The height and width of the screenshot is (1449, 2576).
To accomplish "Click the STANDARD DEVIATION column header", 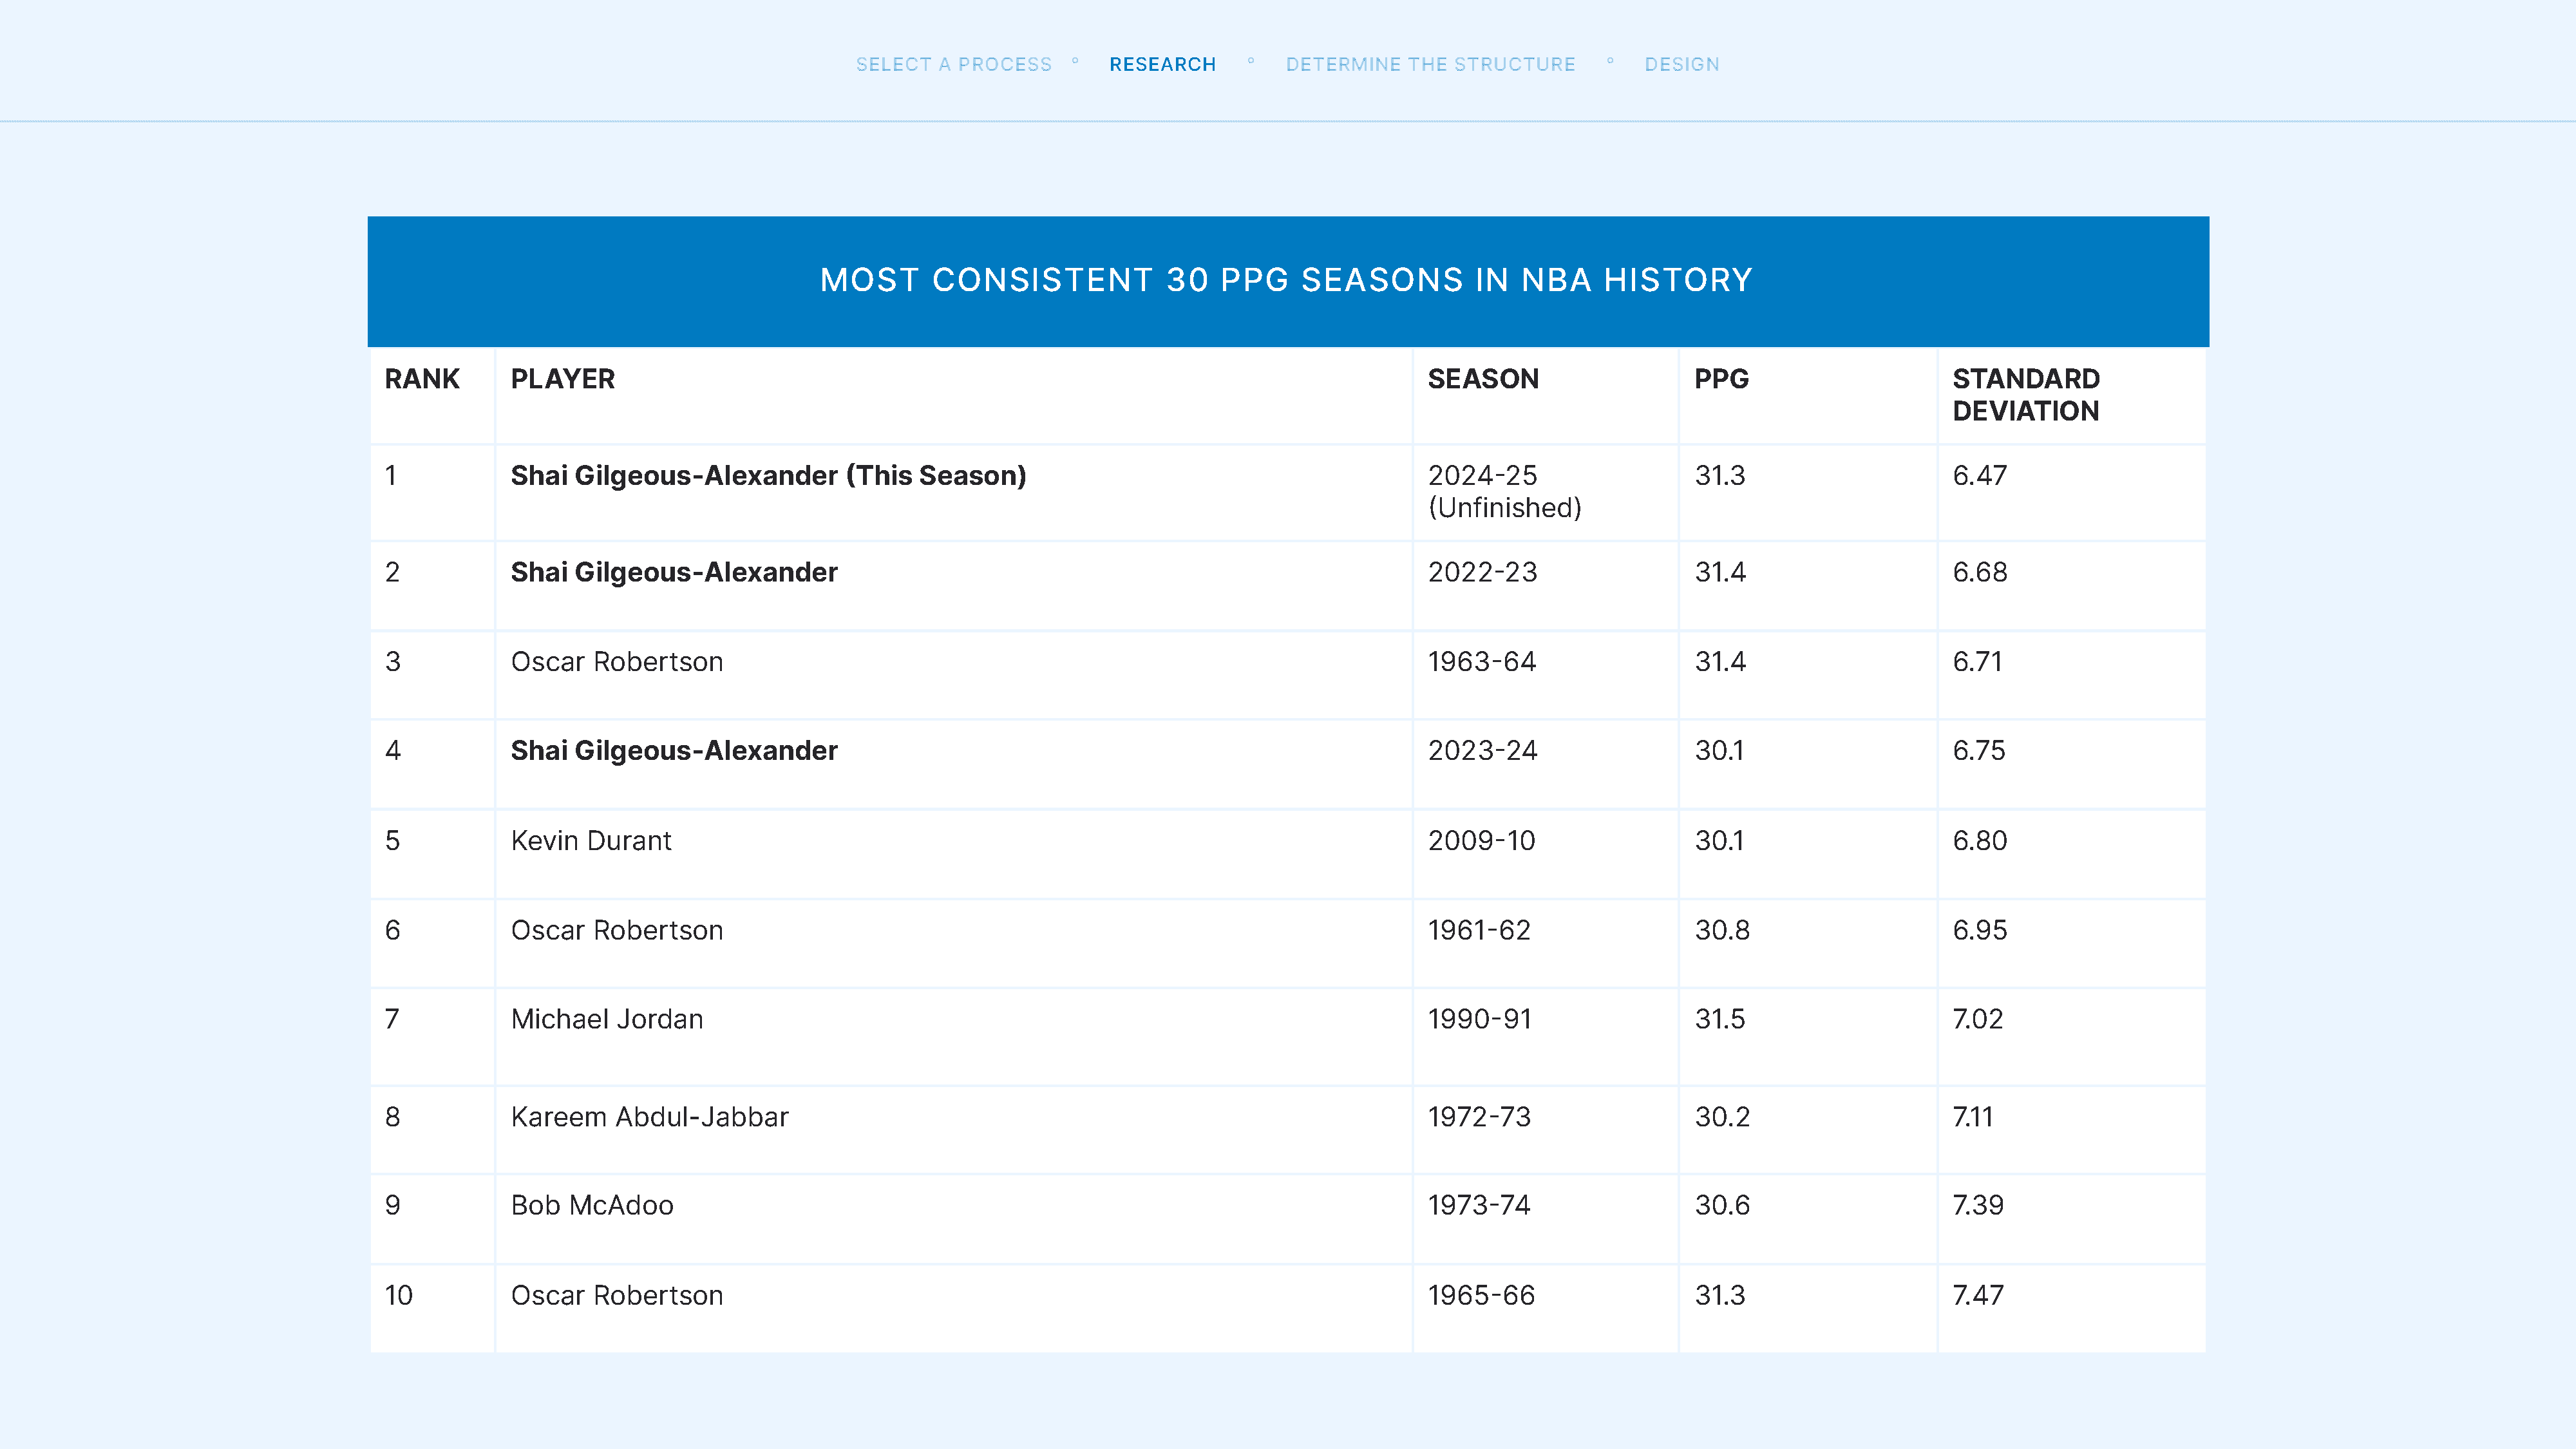I will pyautogui.click(x=2025, y=394).
